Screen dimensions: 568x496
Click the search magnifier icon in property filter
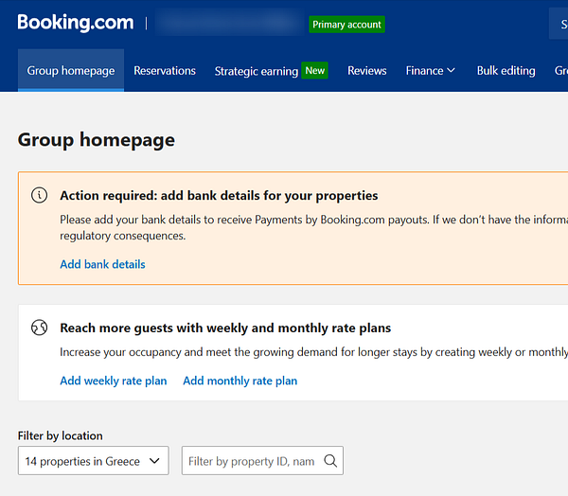[330, 461]
